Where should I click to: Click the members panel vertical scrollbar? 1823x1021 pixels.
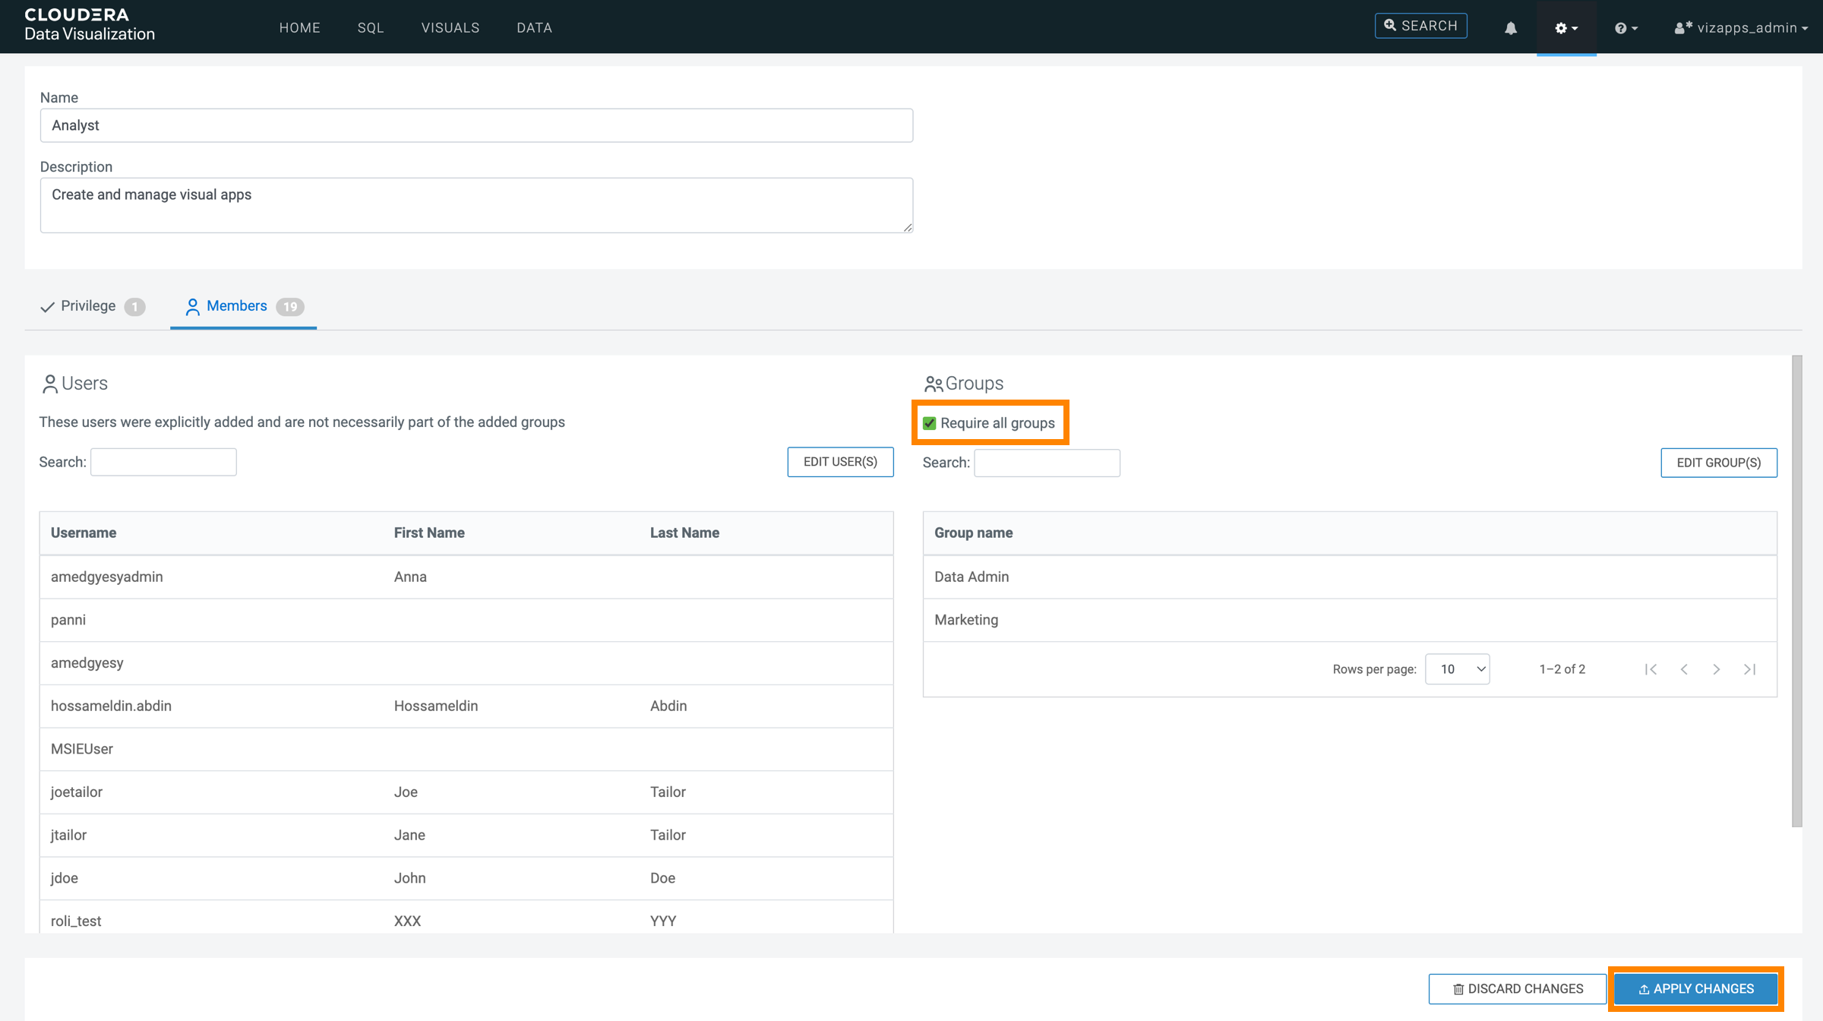(x=1796, y=591)
